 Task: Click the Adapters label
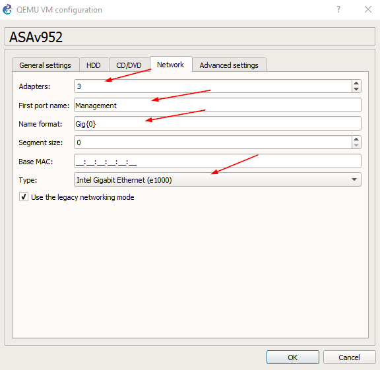(x=34, y=86)
